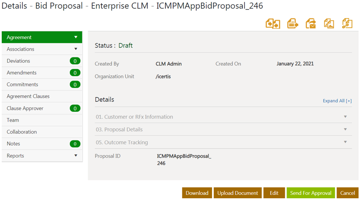Expand the Agreement sidebar arrow
The height and width of the screenshot is (200, 361).
pyautogui.click(x=76, y=37)
